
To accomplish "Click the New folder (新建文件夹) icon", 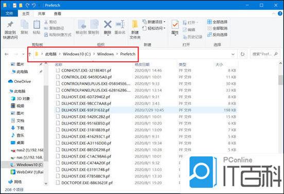I will pos(135,25).
